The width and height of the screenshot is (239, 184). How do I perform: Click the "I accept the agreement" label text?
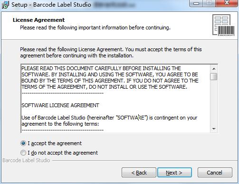click(x=55, y=143)
